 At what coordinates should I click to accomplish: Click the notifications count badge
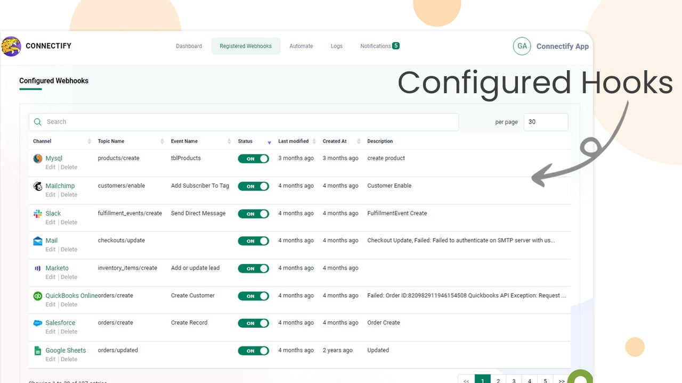(396, 46)
